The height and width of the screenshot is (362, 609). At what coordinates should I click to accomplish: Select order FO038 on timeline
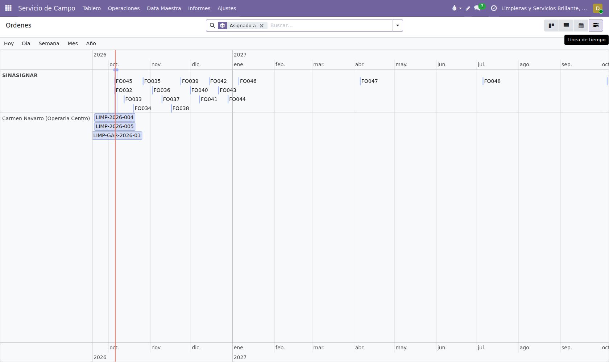pyautogui.click(x=181, y=108)
